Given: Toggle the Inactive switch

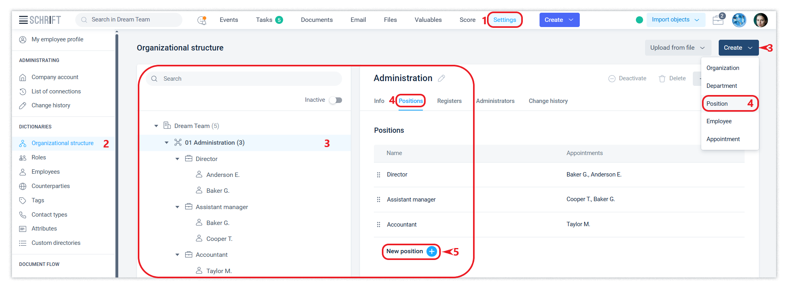Looking at the screenshot, I should tap(335, 100).
